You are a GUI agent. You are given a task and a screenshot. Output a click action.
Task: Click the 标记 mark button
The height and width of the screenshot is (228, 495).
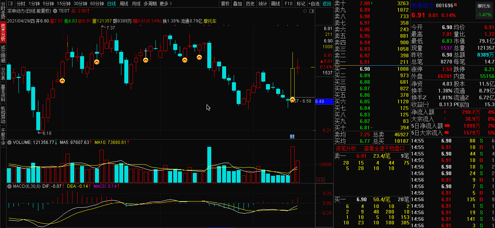coord(301,4)
